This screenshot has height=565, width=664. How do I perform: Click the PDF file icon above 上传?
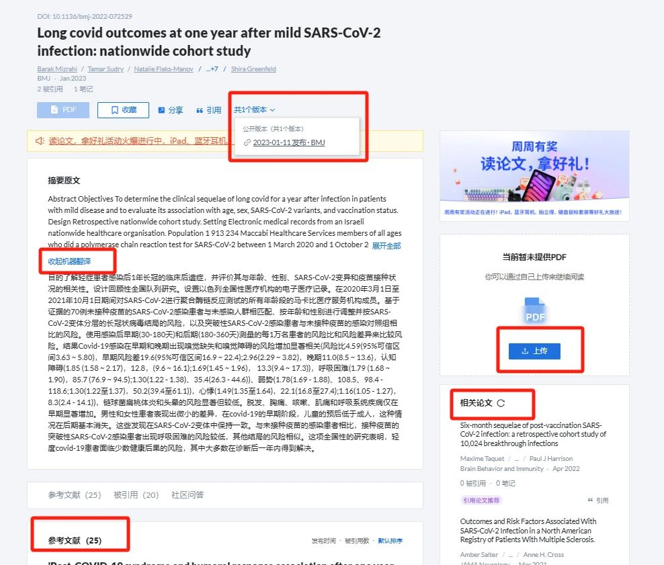(x=534, y=311)
